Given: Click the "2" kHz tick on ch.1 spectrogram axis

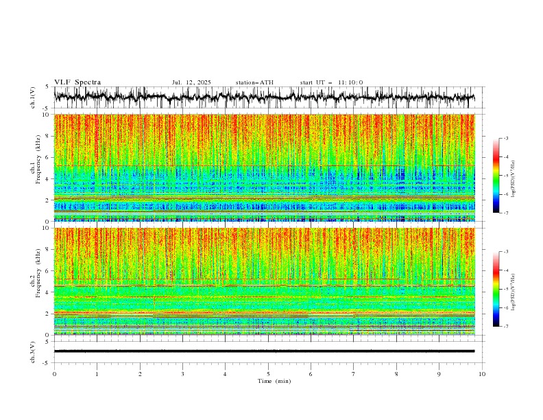Looking at the screenshot, I should point(48,200).
